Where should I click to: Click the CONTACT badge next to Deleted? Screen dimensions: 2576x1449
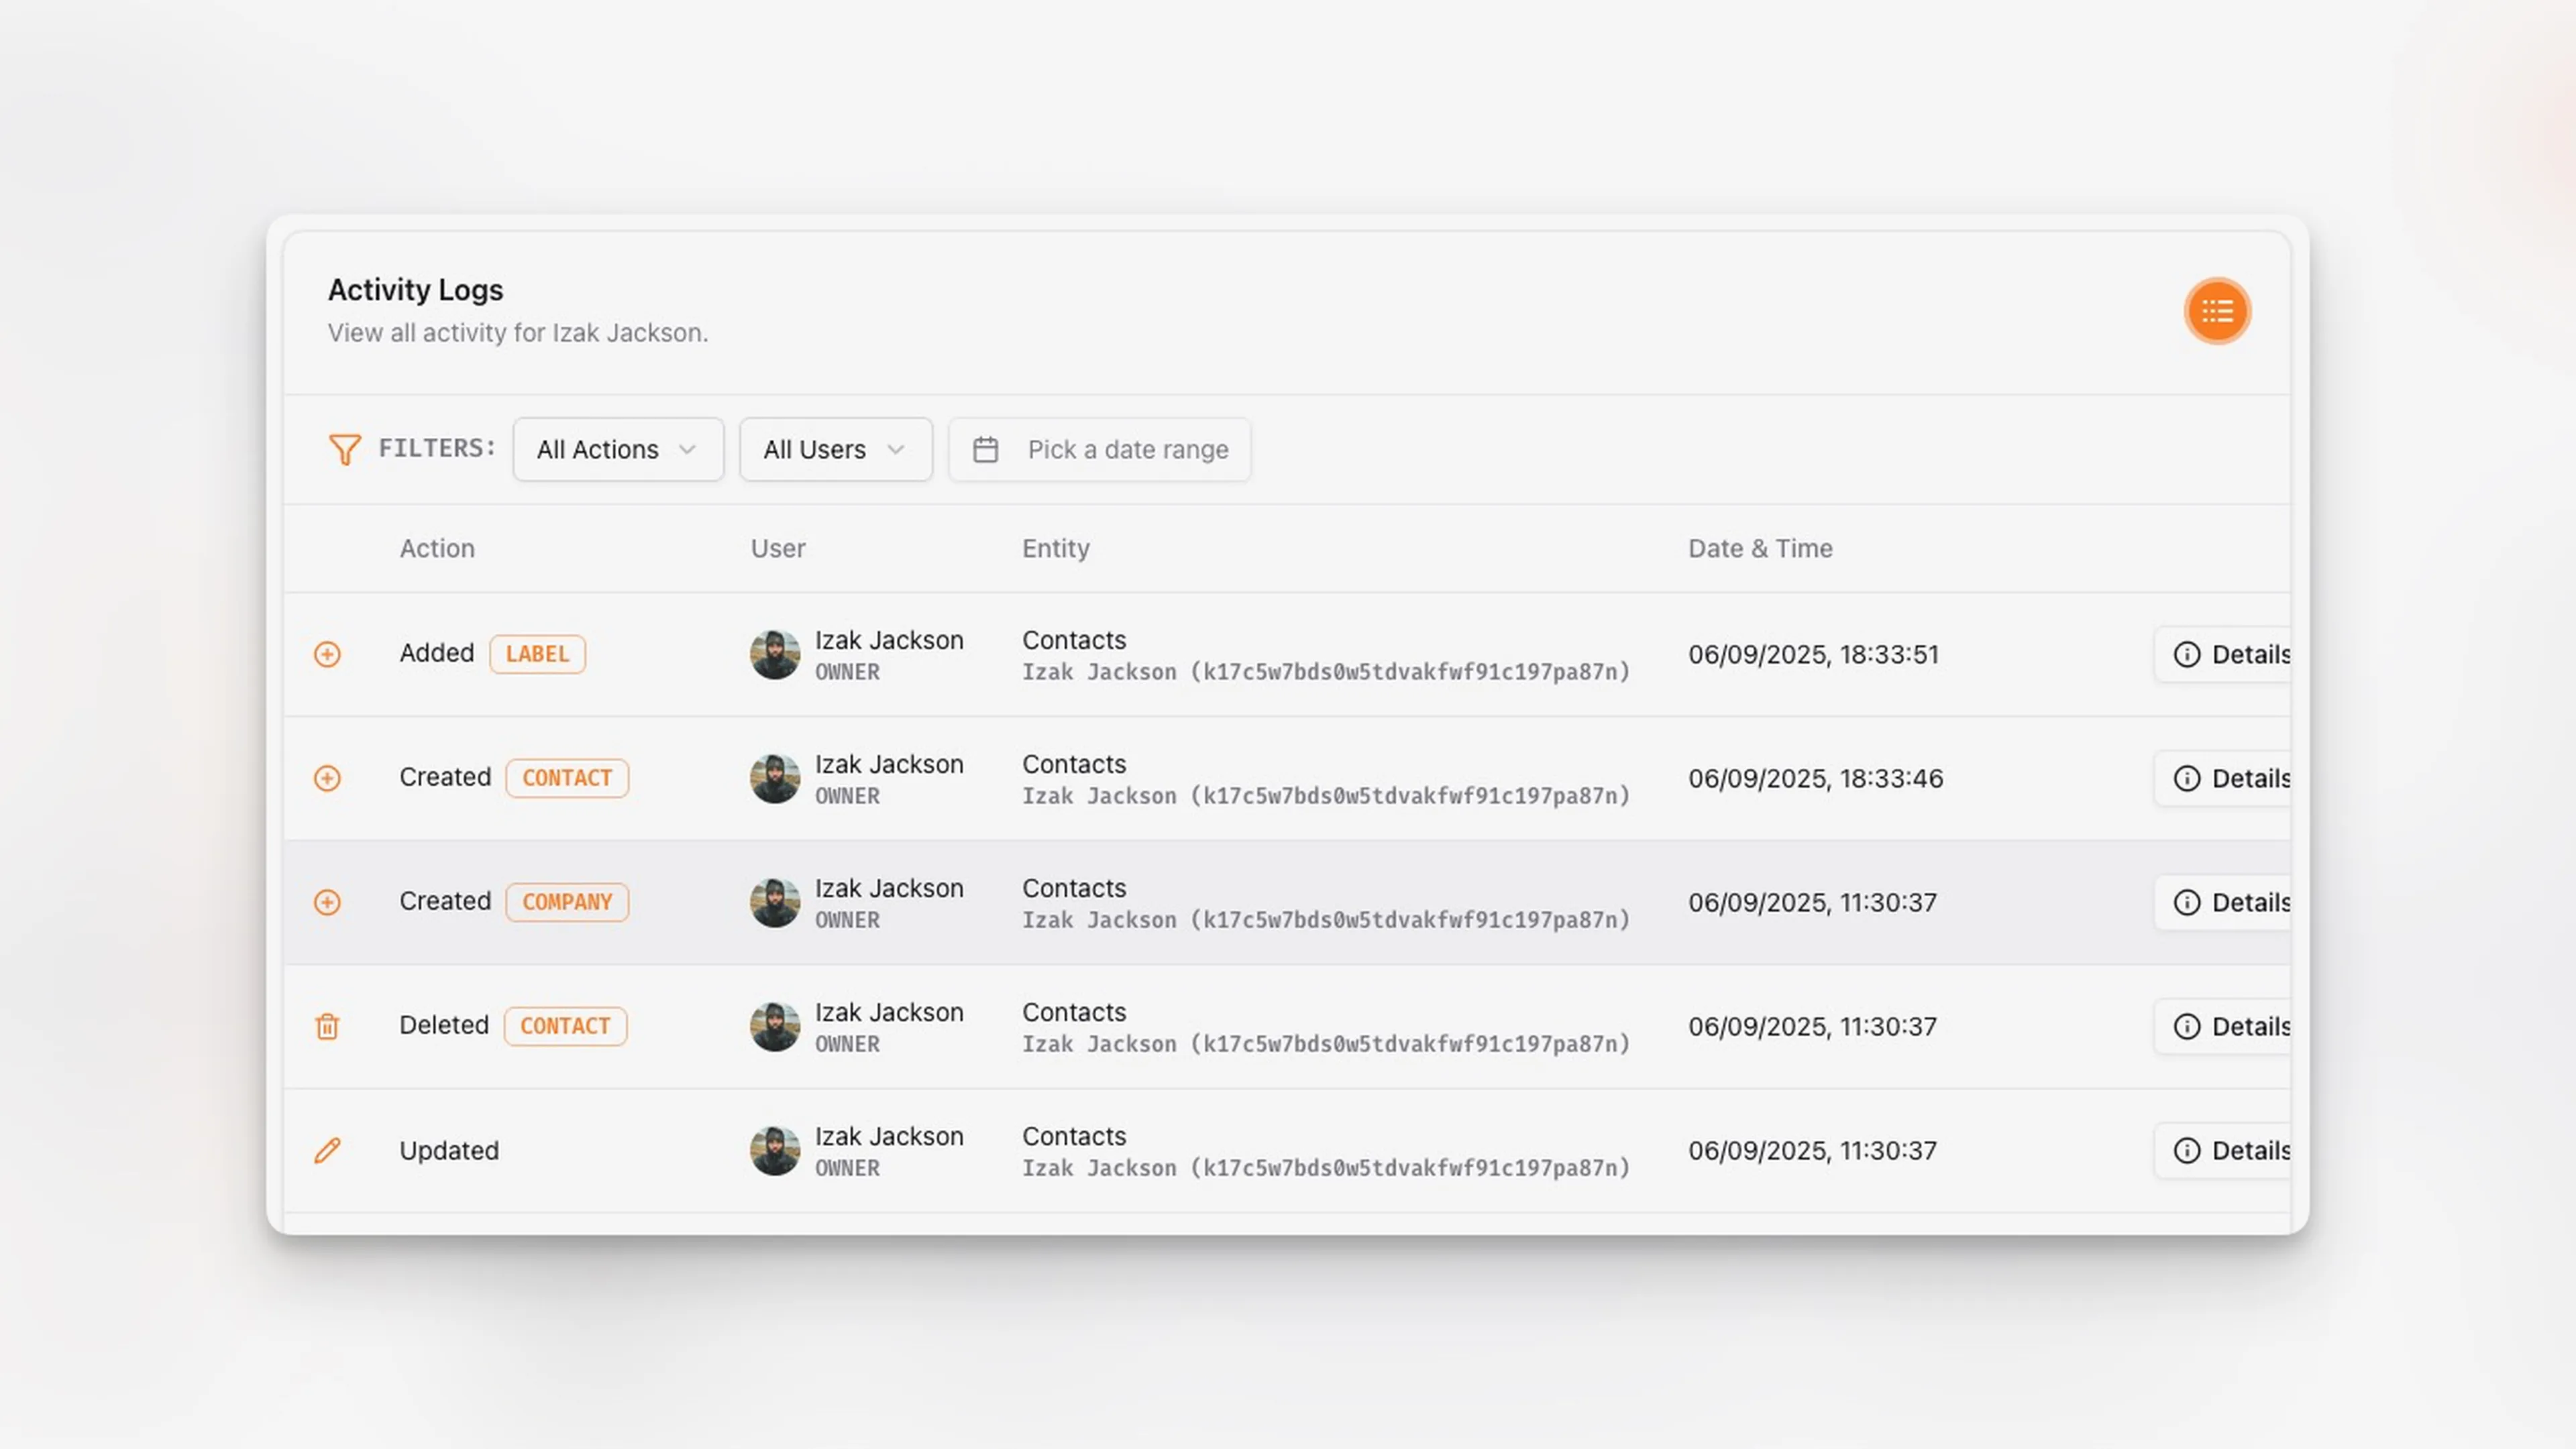[x=565, y=1027]
